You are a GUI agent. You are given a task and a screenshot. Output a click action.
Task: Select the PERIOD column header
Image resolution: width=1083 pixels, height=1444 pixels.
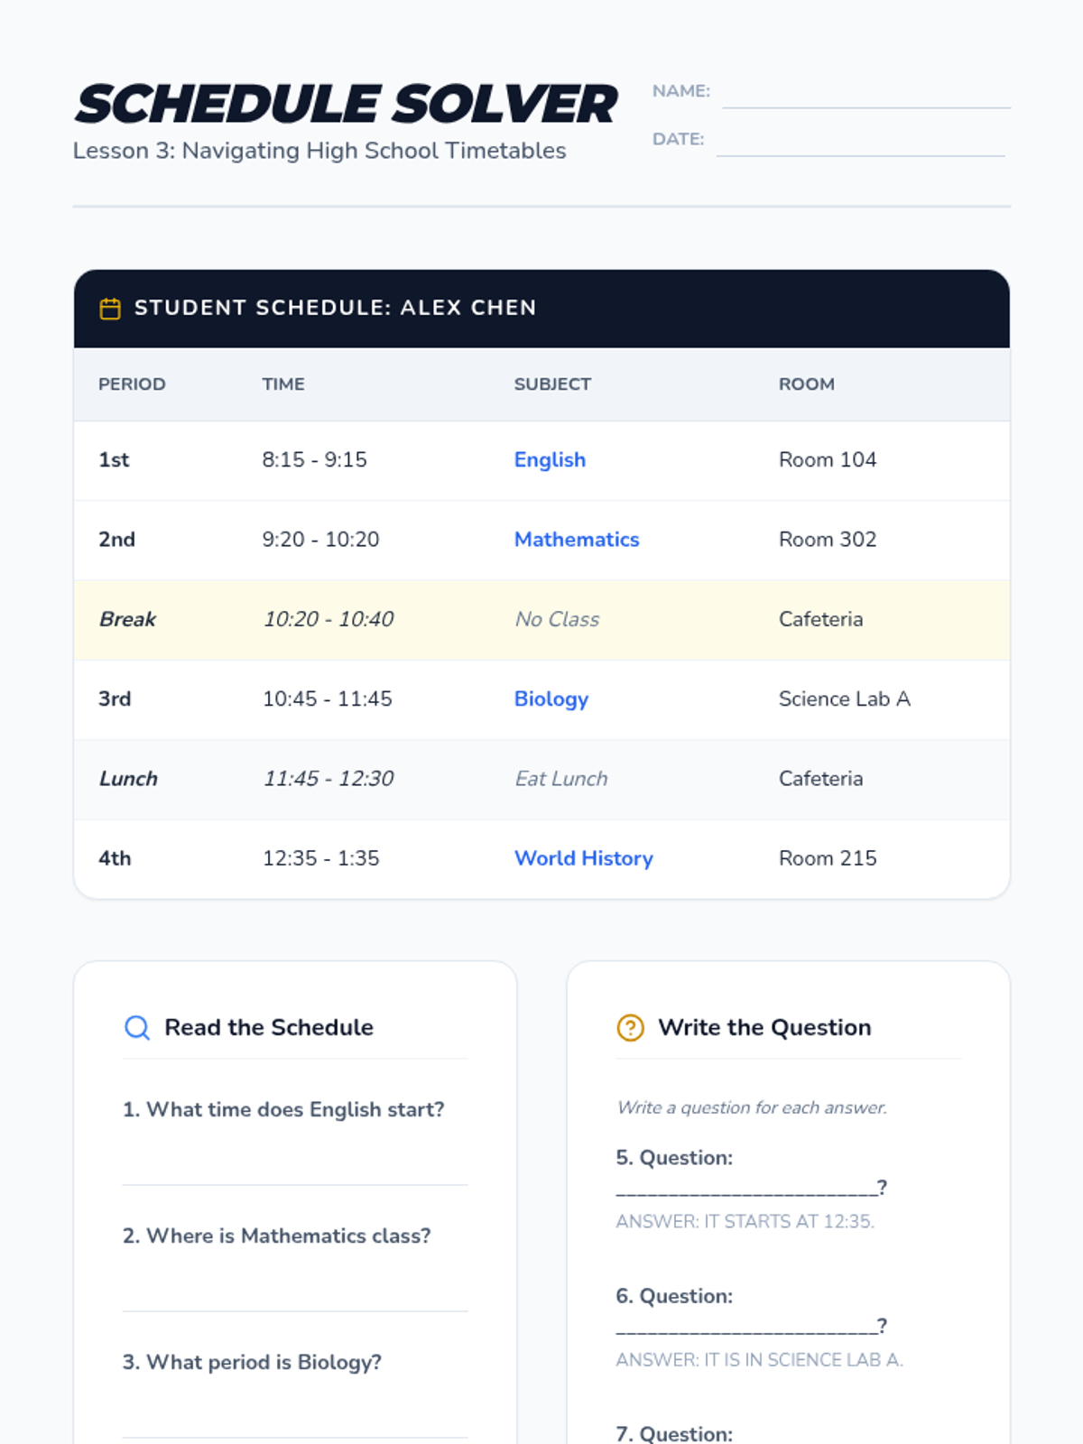point(132,384)
